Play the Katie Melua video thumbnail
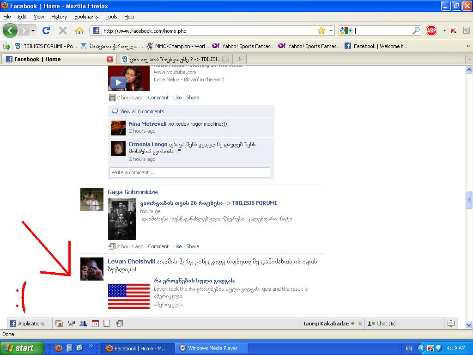Viewport: 473px width, 355px height. click(x=129, y=78)
